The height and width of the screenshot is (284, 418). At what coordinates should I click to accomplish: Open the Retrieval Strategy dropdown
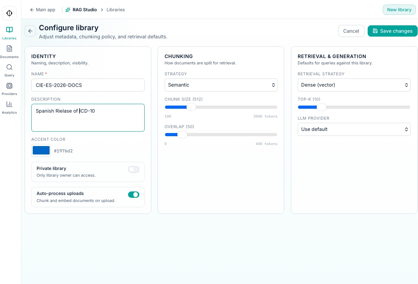(354, 85)
